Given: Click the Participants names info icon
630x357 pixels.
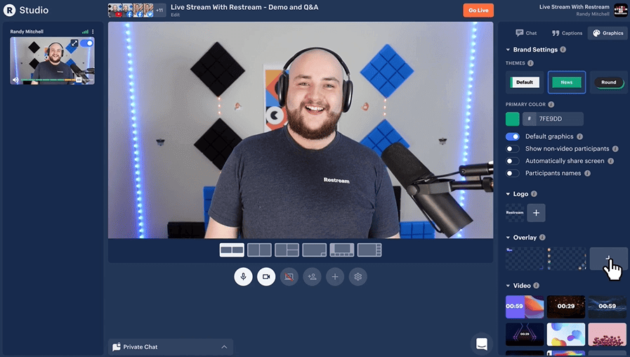Looking at the screenshot, I should [587, 174].
